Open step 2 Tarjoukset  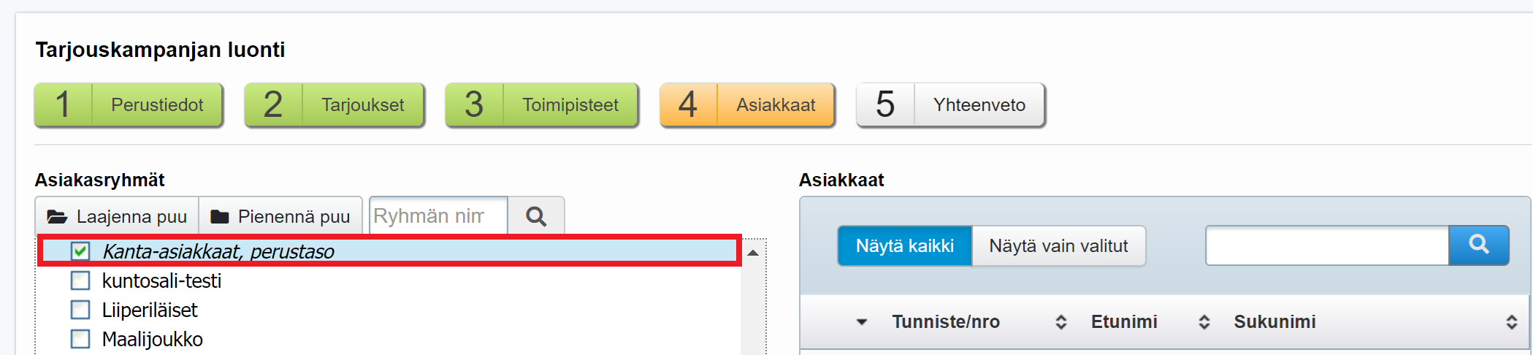coord(334,105)
